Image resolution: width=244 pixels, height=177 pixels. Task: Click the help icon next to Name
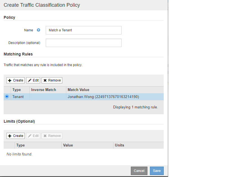click(38, 30)
